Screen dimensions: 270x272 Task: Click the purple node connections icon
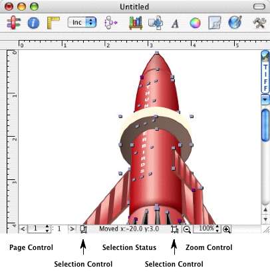point(110,23)
